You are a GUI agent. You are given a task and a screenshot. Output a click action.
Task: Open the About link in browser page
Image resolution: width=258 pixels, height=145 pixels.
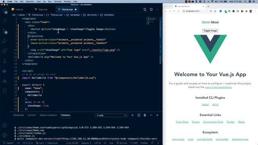point(215,22)
